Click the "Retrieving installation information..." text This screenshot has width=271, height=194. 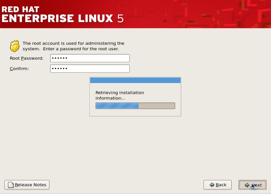pos(120,95)
